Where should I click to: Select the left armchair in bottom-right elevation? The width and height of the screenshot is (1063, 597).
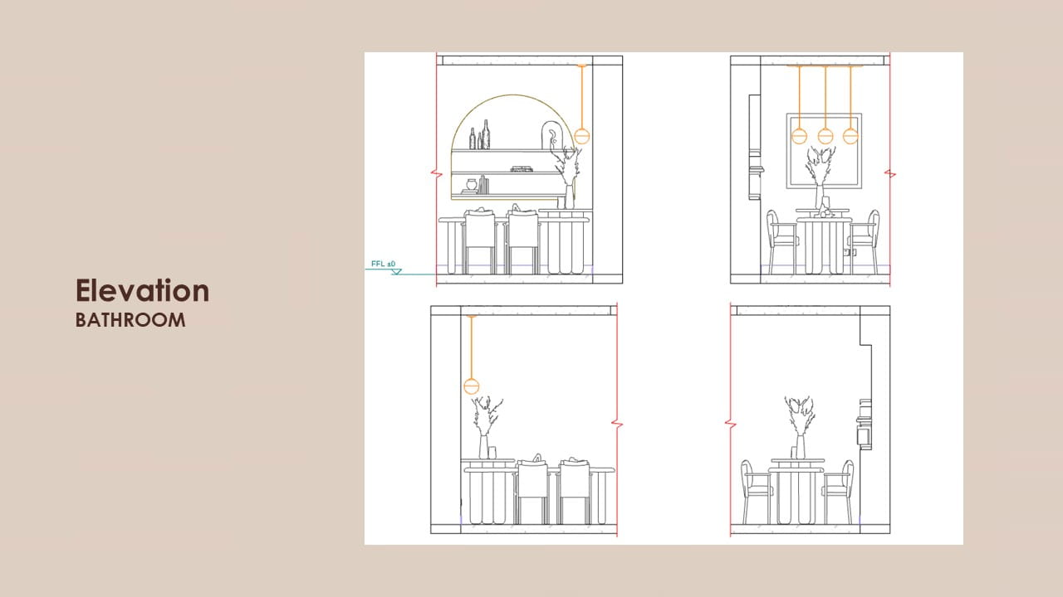[756, 491]
